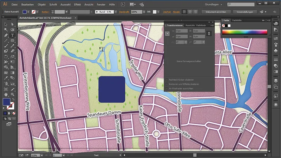Screen dimensions: 281x158
Task: Switch to the Farbhilfe tab
Action: click(237, 20)
